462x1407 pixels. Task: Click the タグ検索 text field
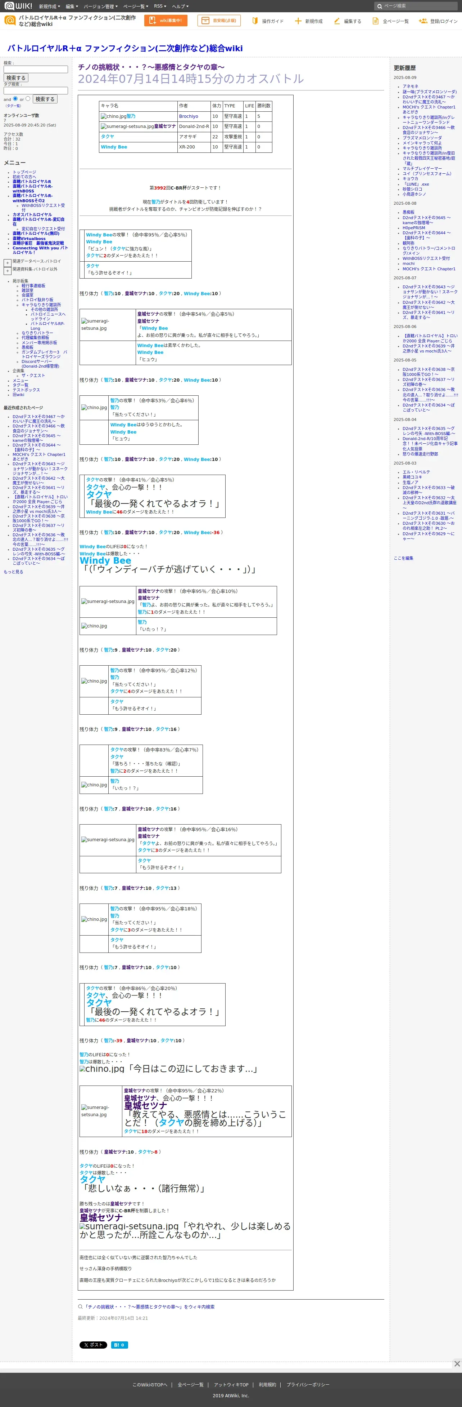pos(36,90)
